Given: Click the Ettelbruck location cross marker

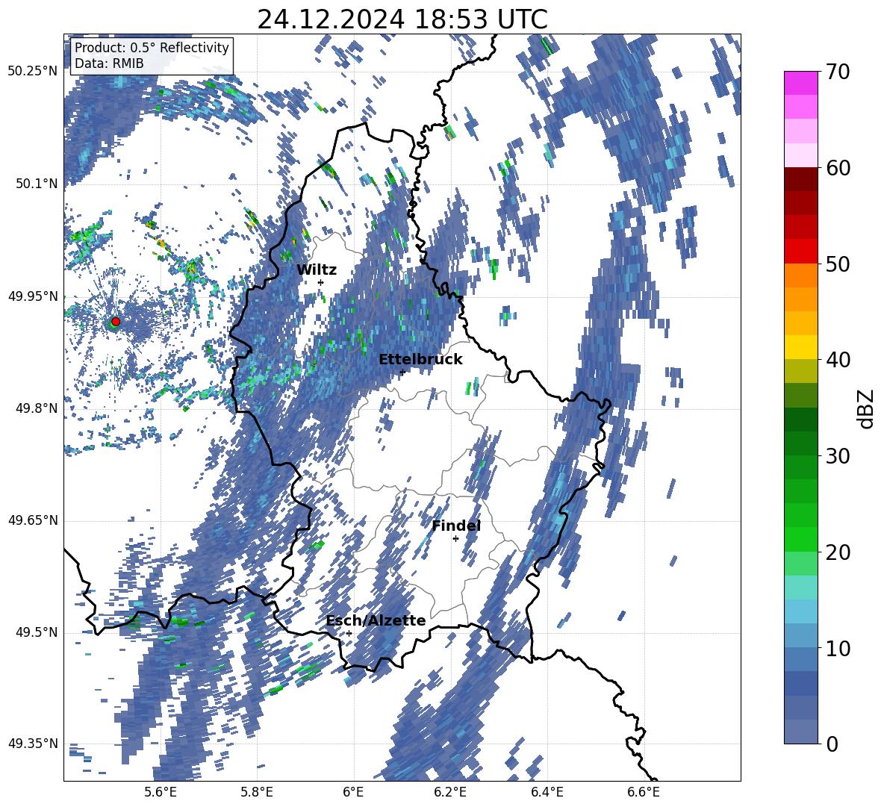Looking at the screenshot, I should 402,372.
